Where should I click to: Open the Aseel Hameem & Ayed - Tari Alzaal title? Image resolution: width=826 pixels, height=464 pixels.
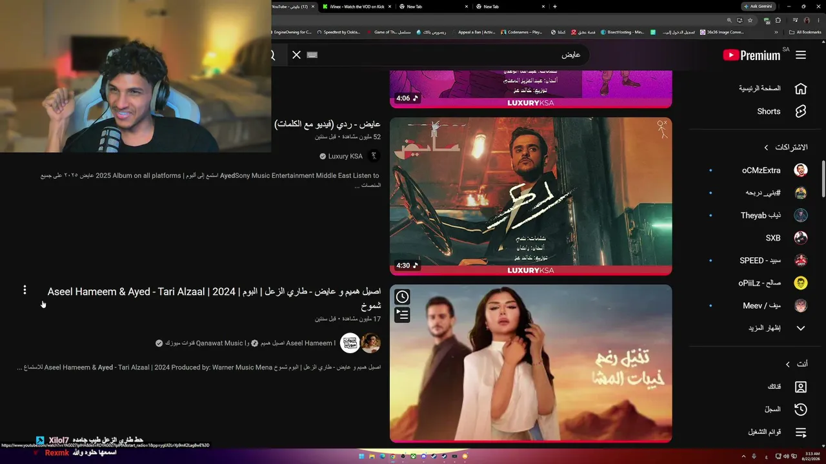tap(214, 298)
